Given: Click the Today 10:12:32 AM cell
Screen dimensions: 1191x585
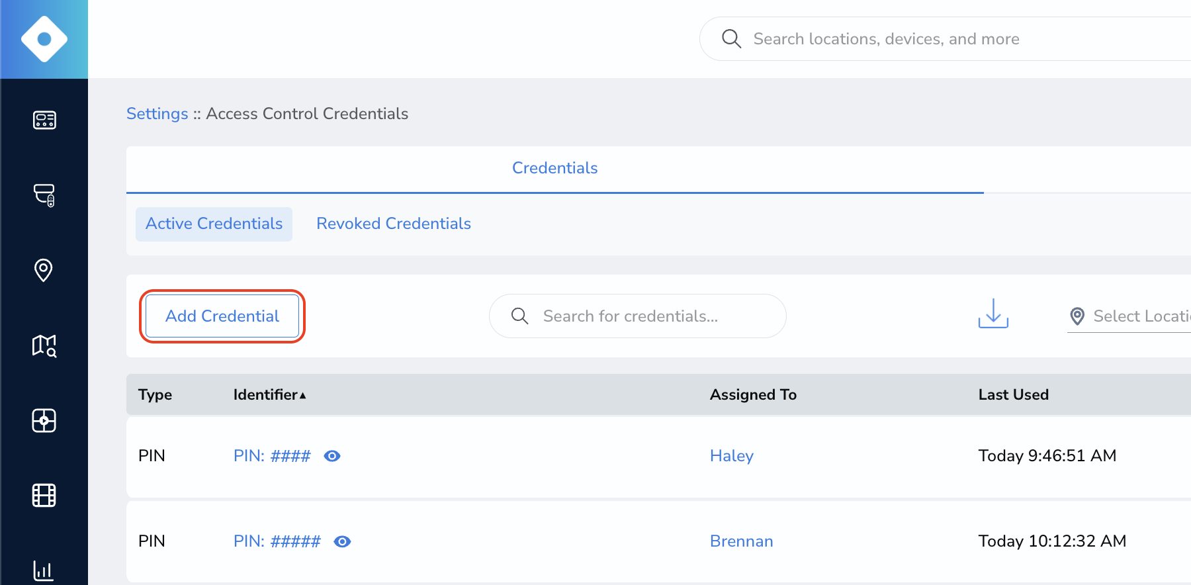Looking at the screenshot, I should point(1052,541).
